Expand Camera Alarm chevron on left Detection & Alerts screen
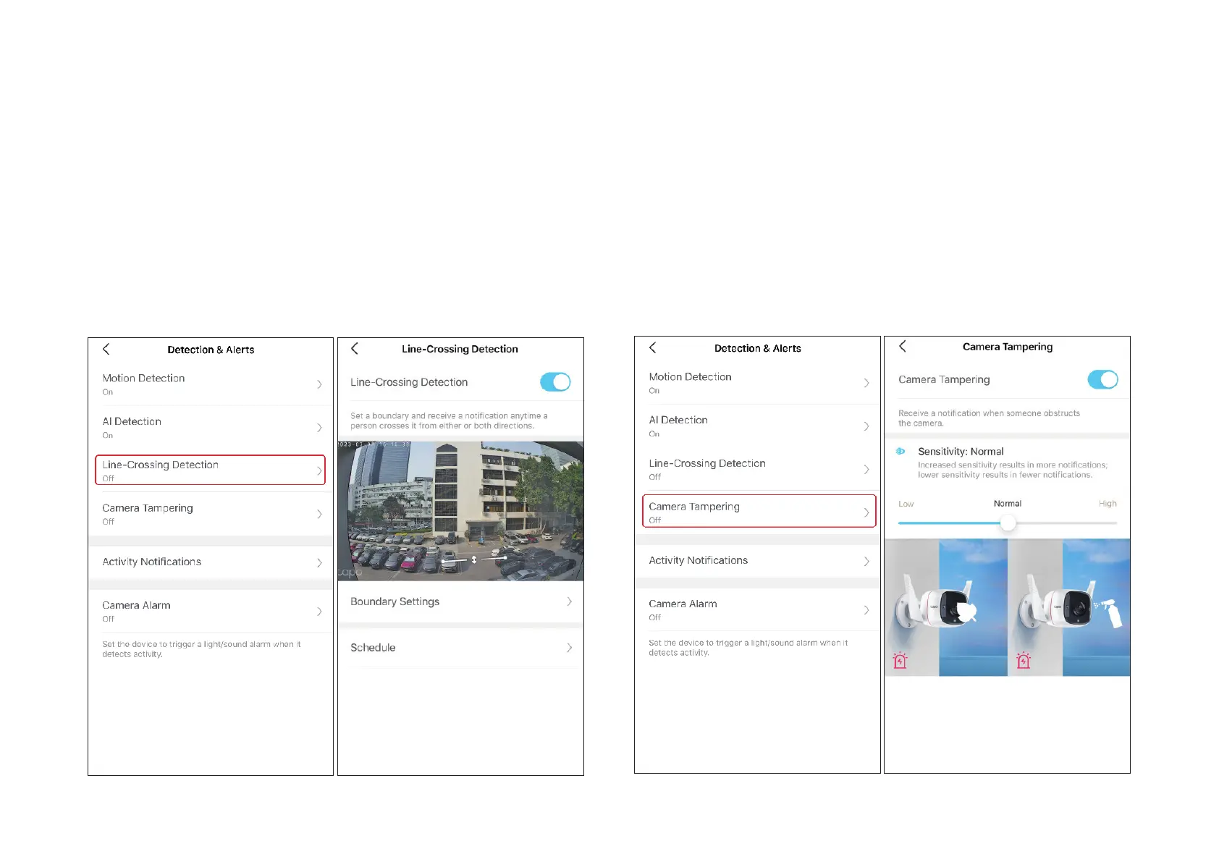Viewport: 1219px width, 862px height. (319, 612)
